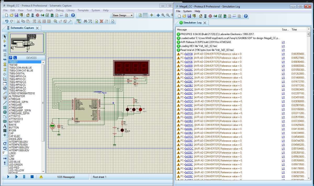
Task: Open the Base Design dropdown
Action: pos(123,15)
